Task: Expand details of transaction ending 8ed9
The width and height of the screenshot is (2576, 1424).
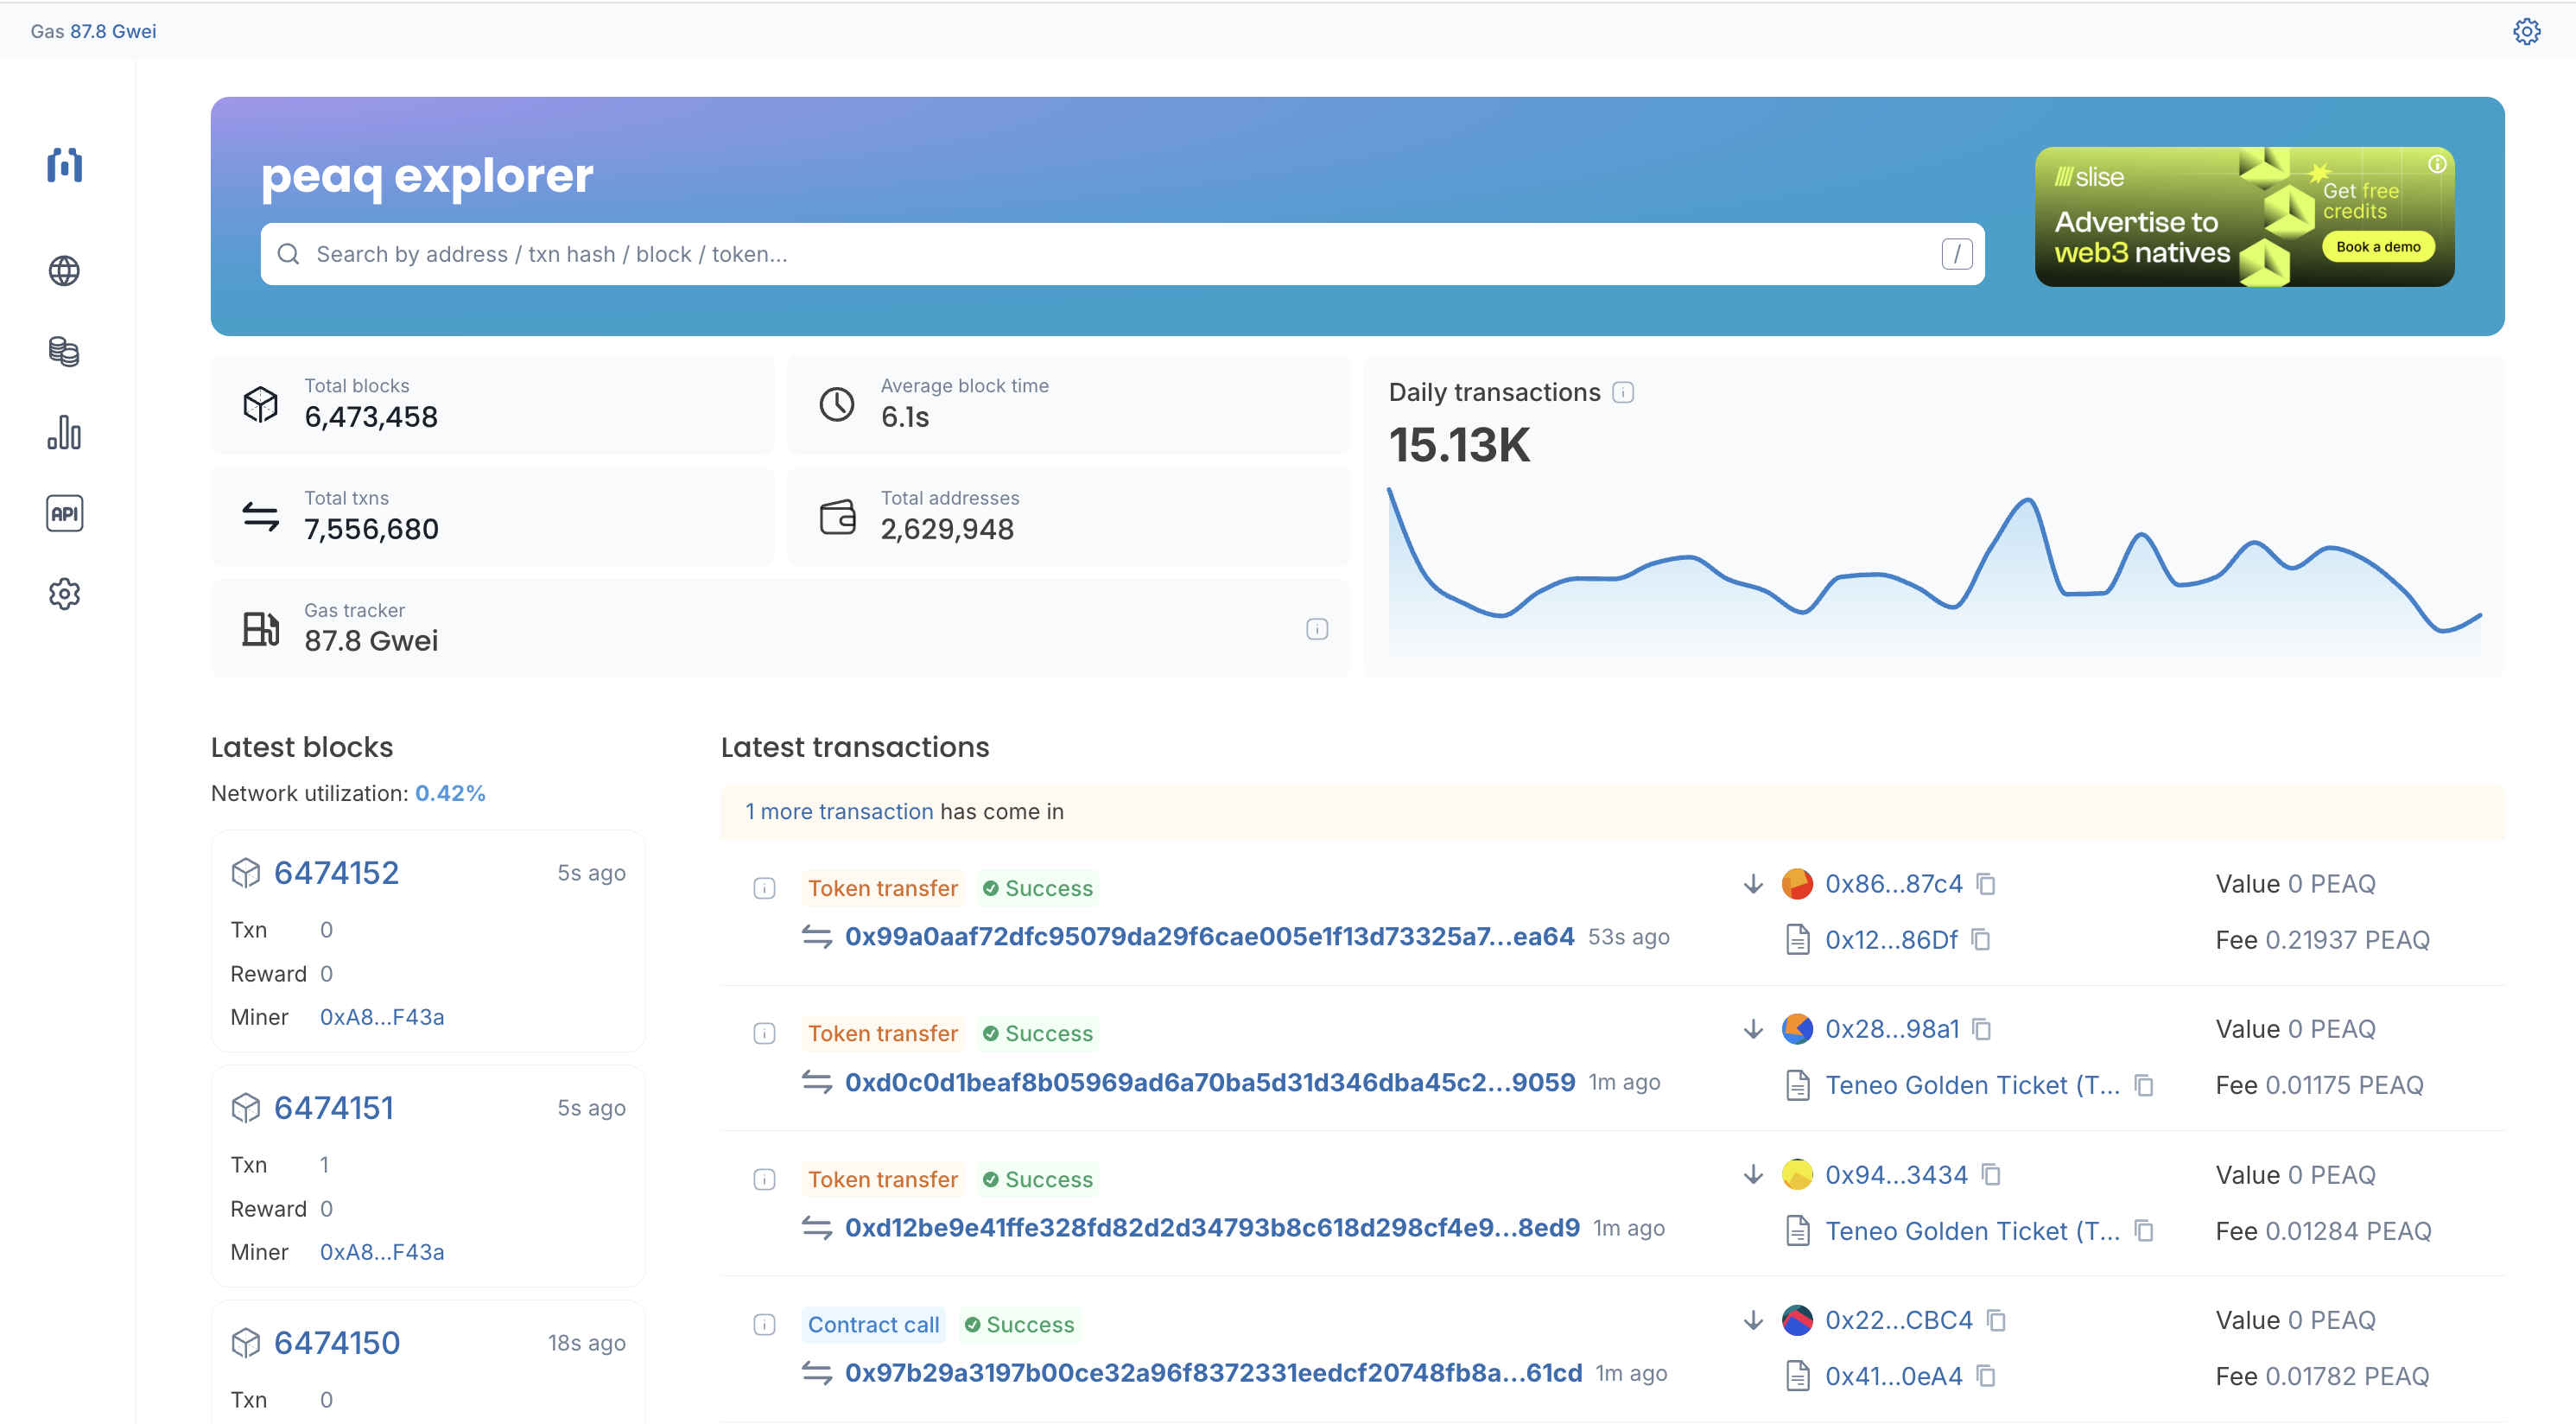Action: point(764,1179)
